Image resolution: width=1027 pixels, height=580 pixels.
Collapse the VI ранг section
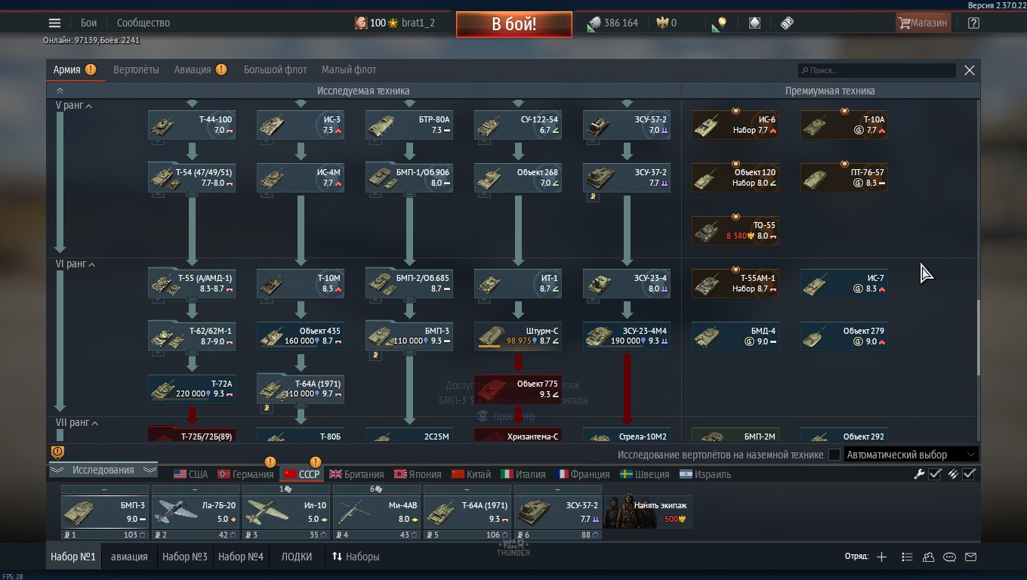76,264
